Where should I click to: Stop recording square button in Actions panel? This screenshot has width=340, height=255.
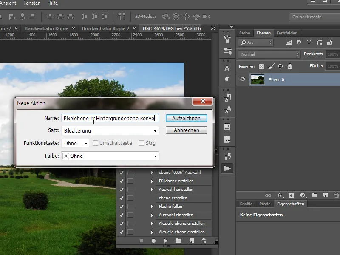point(142,241)
